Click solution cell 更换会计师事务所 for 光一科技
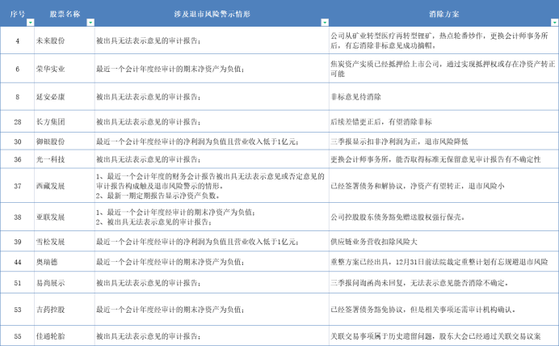The image size is (559, 346). pyautogui.click(x=443, y=159)
